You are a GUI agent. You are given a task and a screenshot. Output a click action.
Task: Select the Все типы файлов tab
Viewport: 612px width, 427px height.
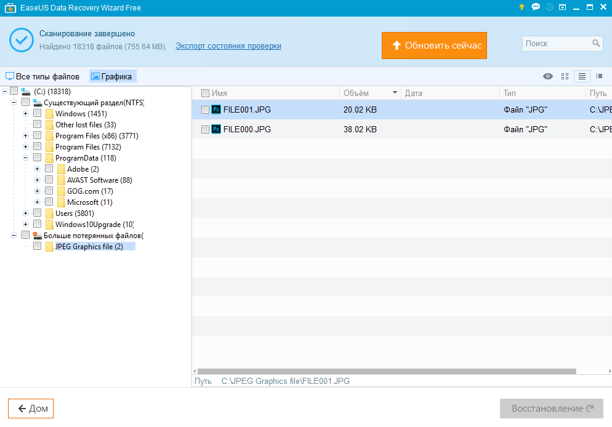pyautogui.click(x=42, y=76)
